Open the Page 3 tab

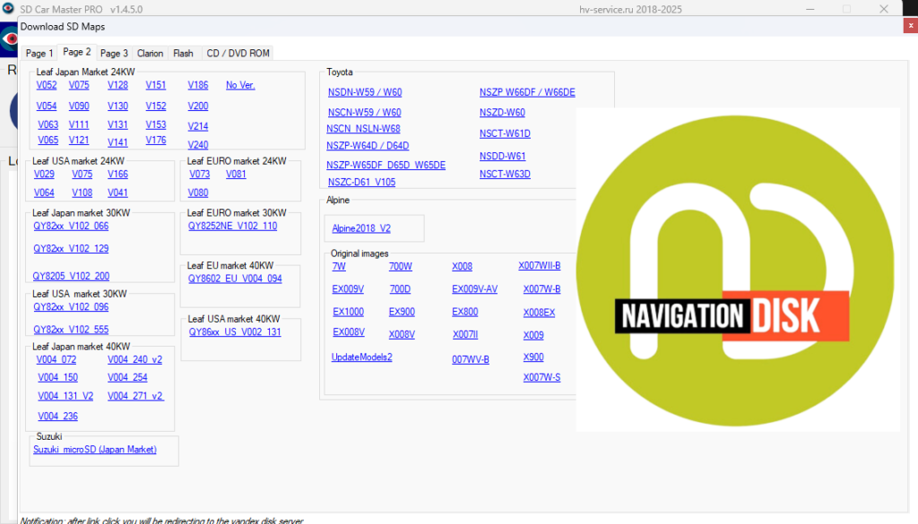point(114,53)
